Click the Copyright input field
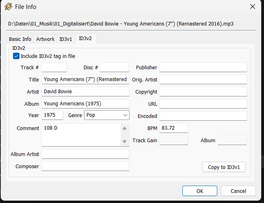This screenshot has height=203, width=264. tap(203, 92)
